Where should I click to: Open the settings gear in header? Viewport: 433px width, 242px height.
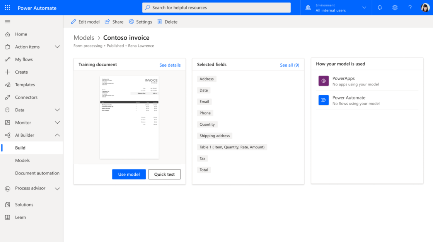[395, 8]
